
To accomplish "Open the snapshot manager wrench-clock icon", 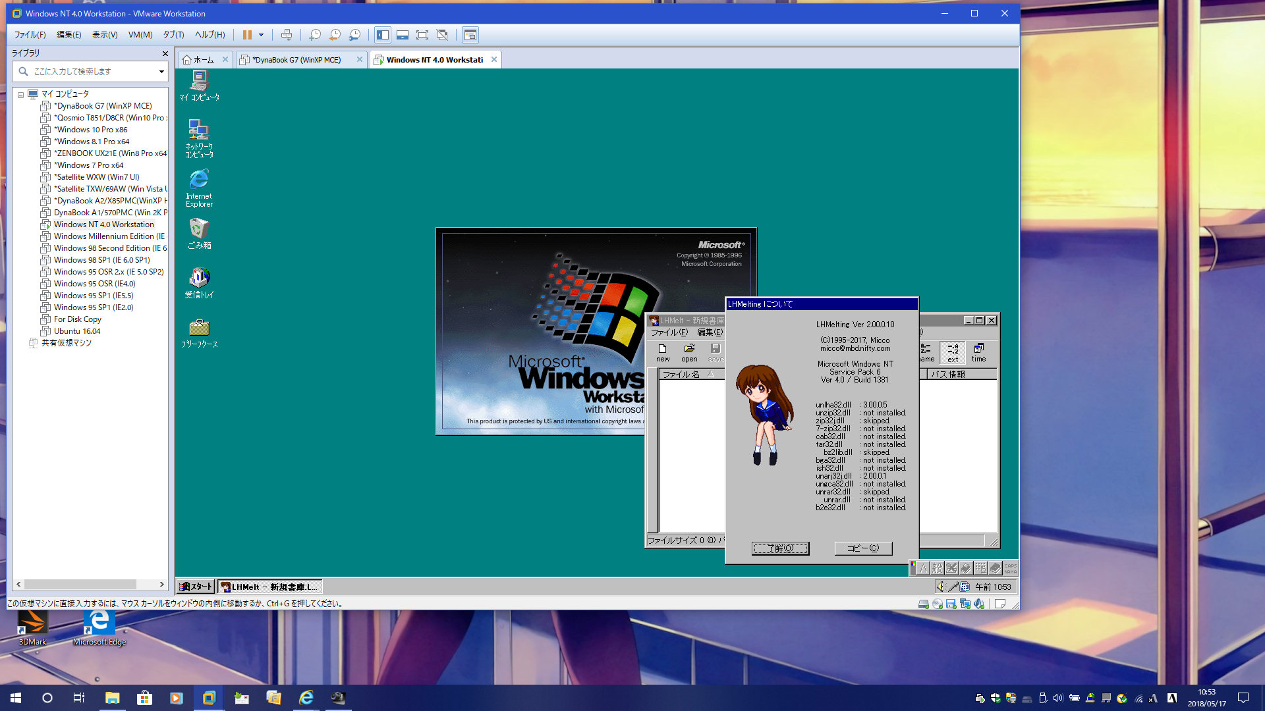I will [x=354, y=35].
